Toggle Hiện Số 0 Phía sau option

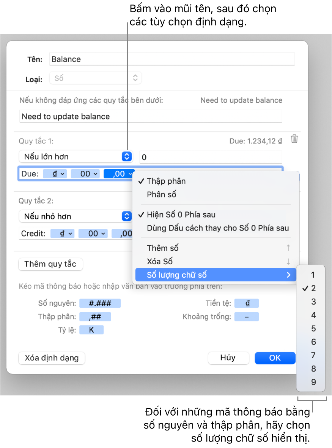coord(181,215)
